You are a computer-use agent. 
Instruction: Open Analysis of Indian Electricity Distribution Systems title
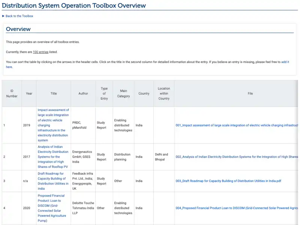coord(53,157)
